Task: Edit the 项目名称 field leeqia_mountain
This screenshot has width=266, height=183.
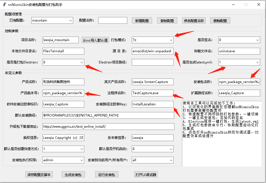Action: click(x=61, y=40)
